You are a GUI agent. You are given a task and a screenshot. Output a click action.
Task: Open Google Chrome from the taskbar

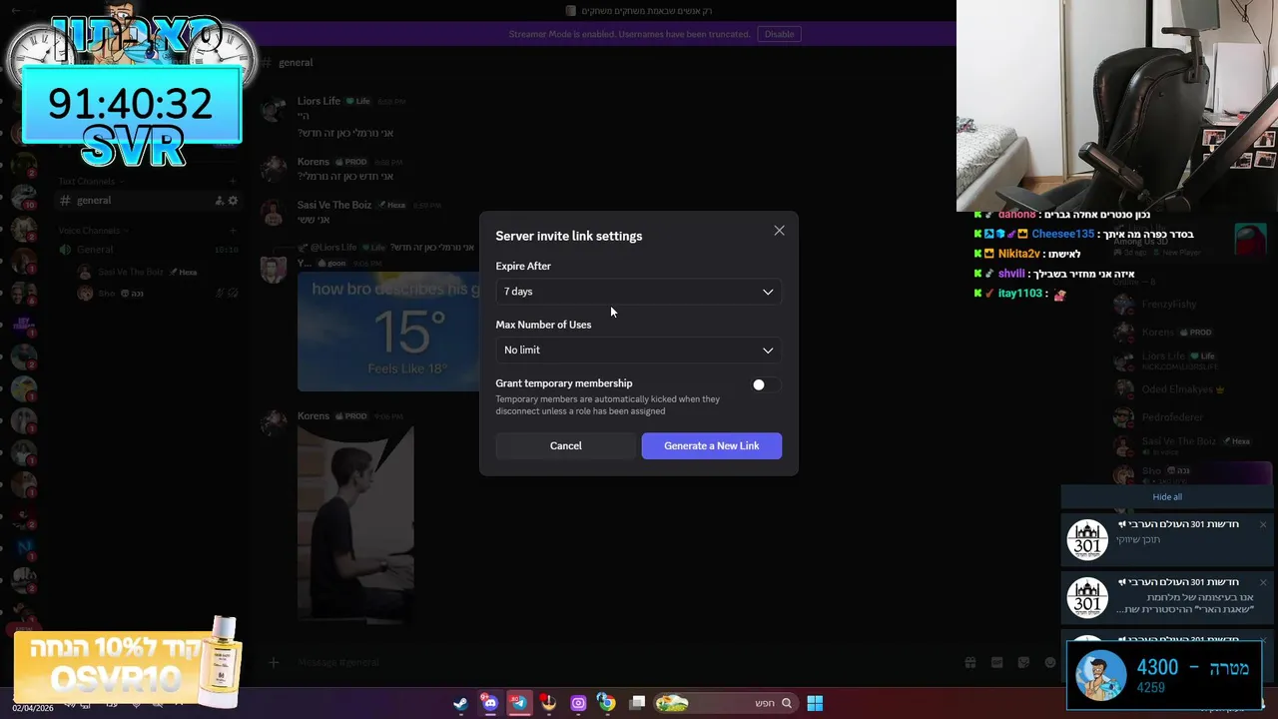point(607,703)
